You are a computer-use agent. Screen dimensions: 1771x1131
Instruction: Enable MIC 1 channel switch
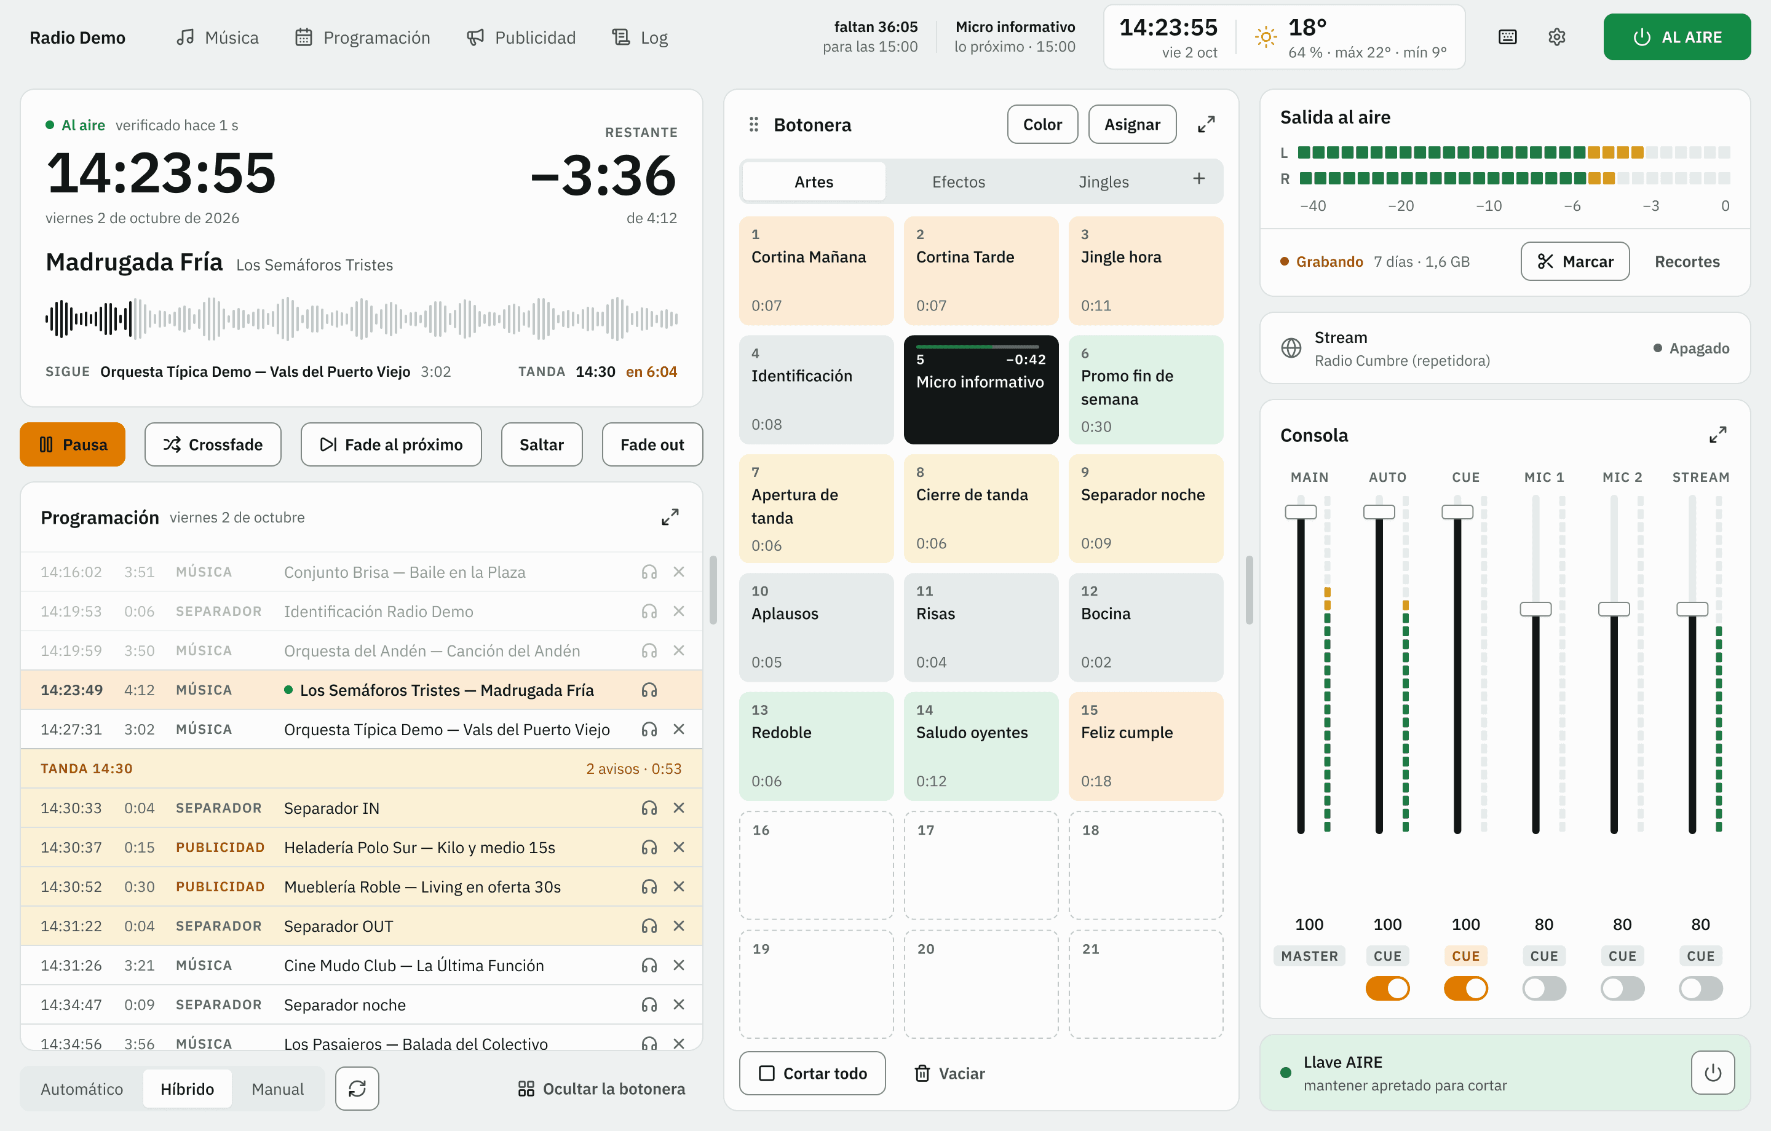tap(1543, 988)
